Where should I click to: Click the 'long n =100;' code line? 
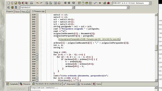(x=60, y=52)
